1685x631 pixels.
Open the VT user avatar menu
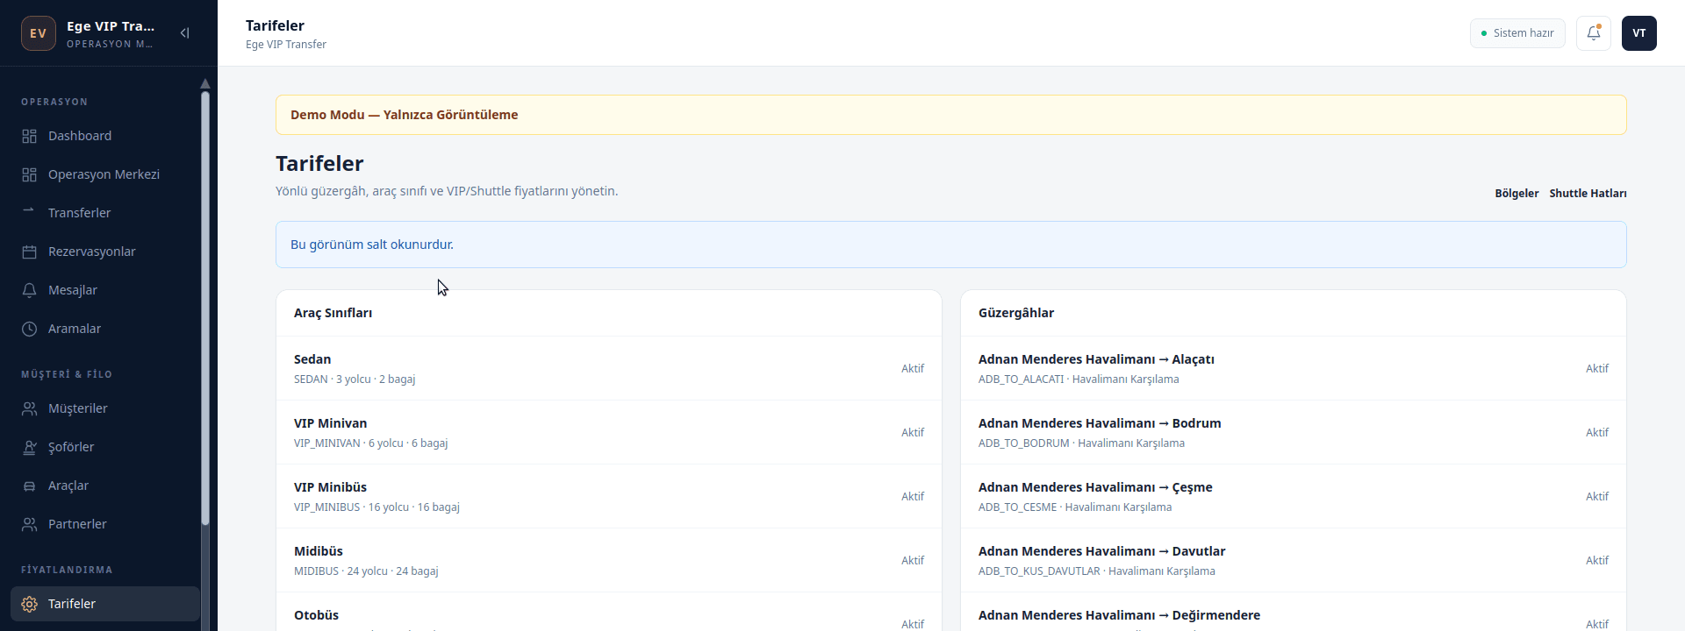point(1638,33)
